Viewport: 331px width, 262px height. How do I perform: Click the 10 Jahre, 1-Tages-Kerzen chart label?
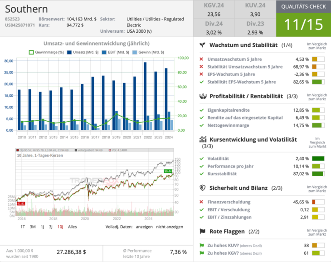(x=40, y=155)
